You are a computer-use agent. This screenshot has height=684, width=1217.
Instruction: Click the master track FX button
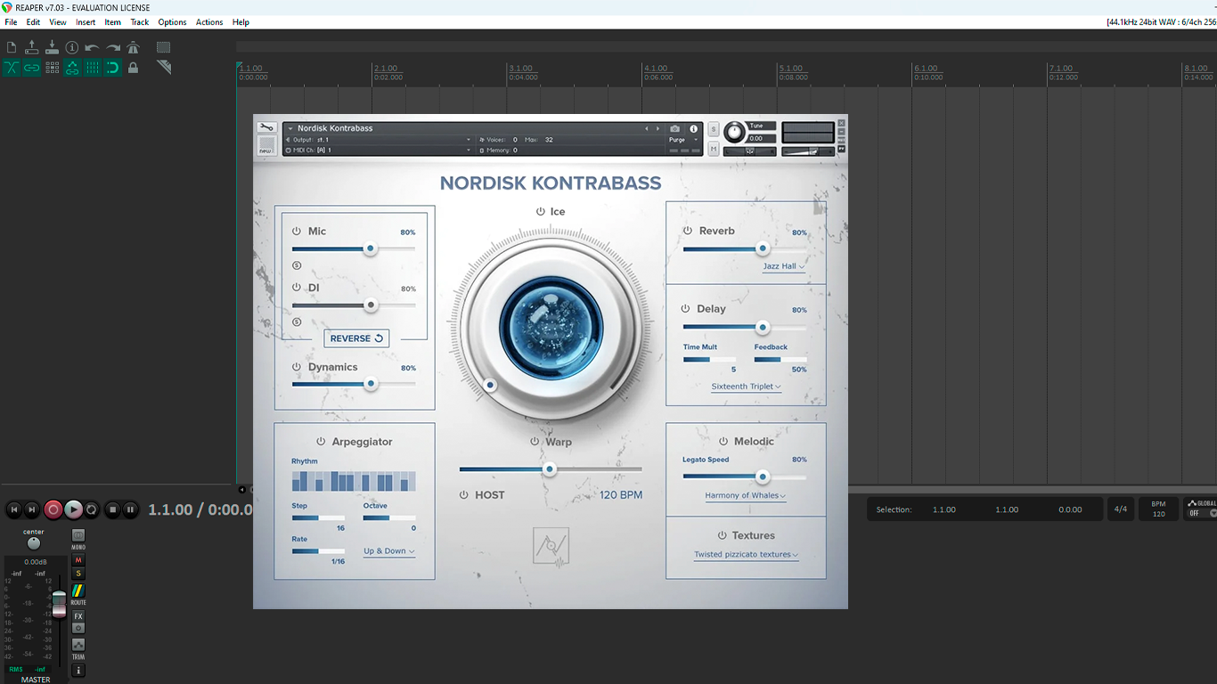(x=78, y=616)
